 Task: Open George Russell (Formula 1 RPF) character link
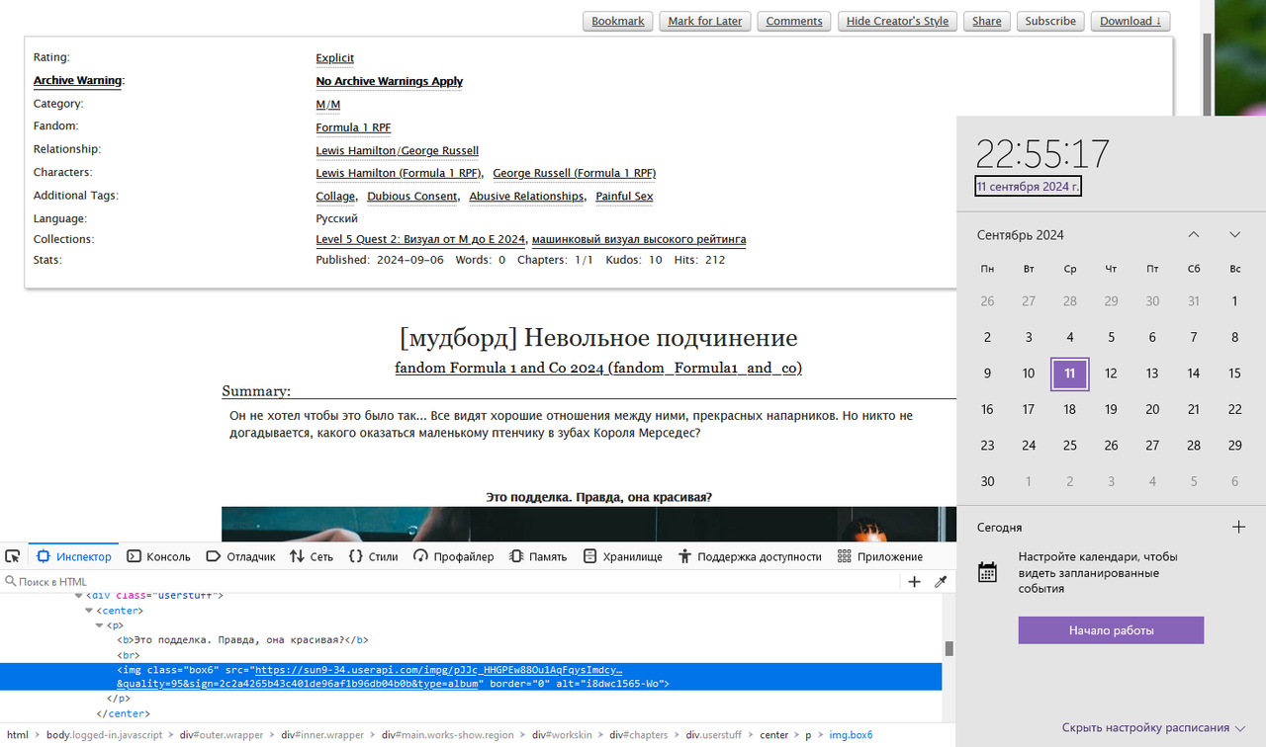[x=575, y=173]
